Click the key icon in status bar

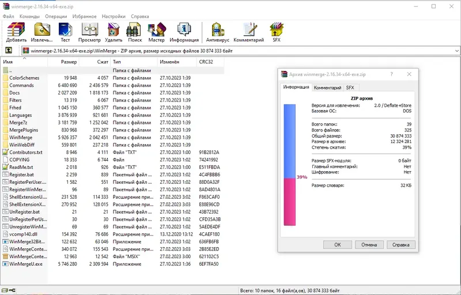(x=12, y=290)
